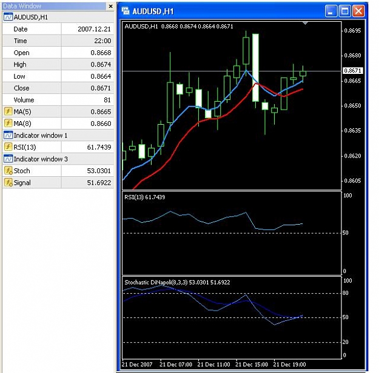
Task: Click the 0.8671 current price label
Action: point(353,70)
